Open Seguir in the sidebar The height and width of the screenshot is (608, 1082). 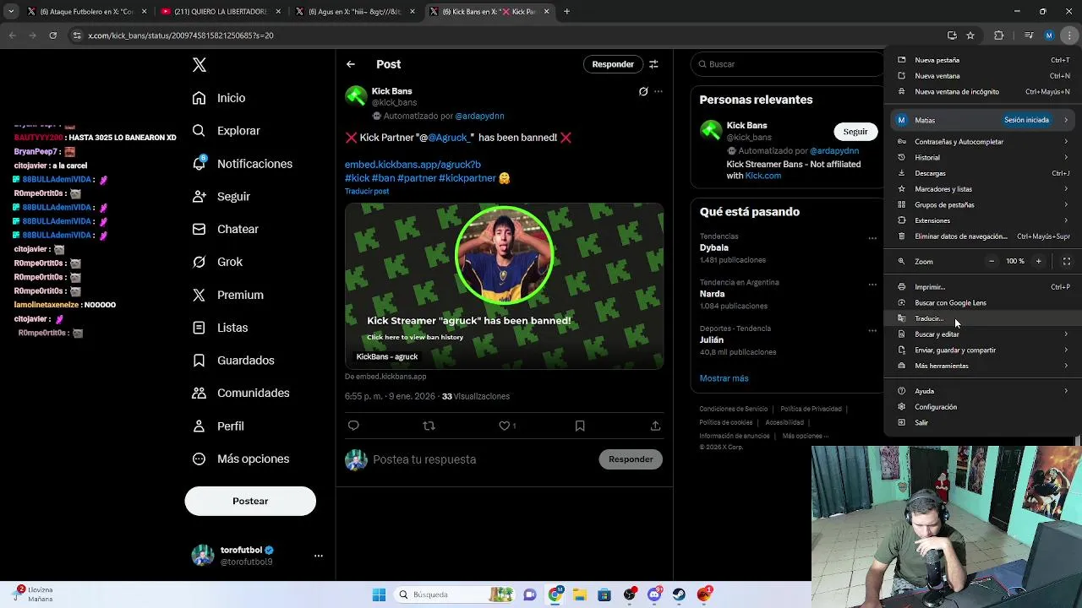(221, 196)
